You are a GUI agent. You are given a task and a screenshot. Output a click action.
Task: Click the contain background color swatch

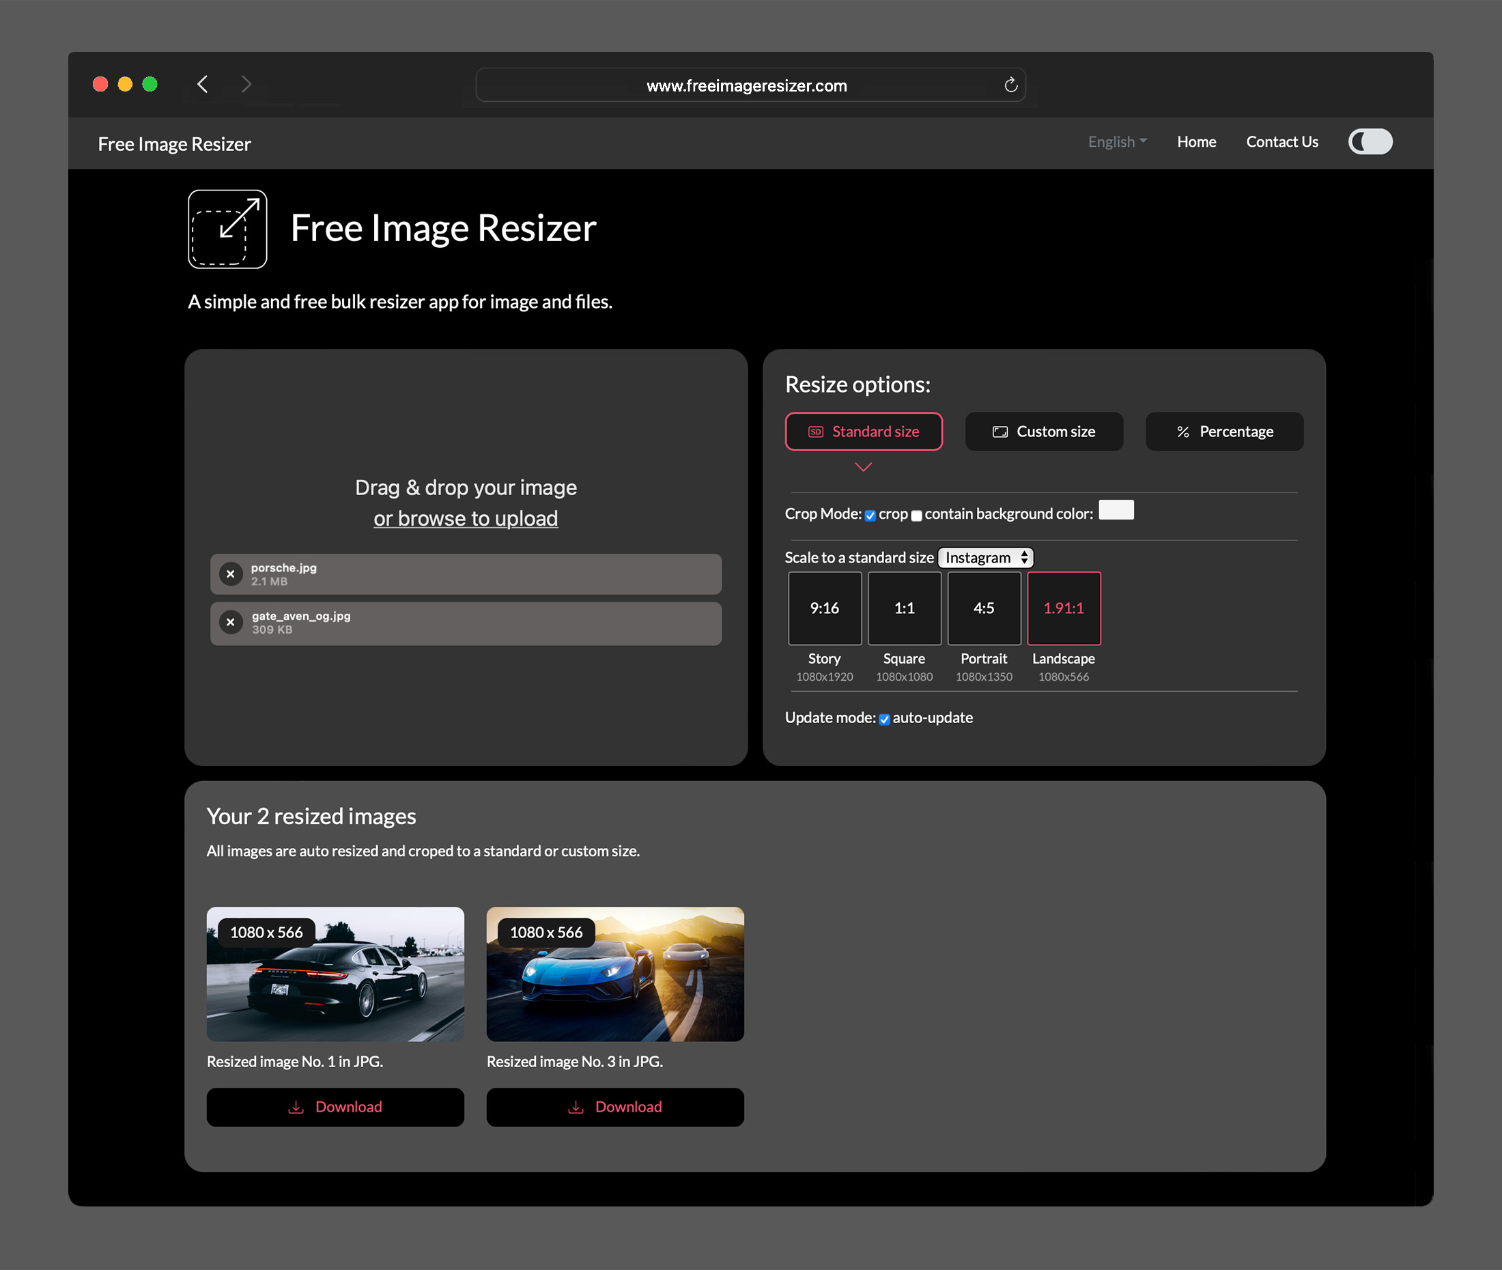pos(1116,513)
